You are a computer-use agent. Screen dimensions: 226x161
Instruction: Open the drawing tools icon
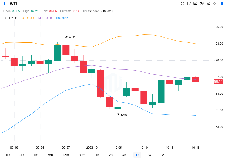click(x=189, y=4)
